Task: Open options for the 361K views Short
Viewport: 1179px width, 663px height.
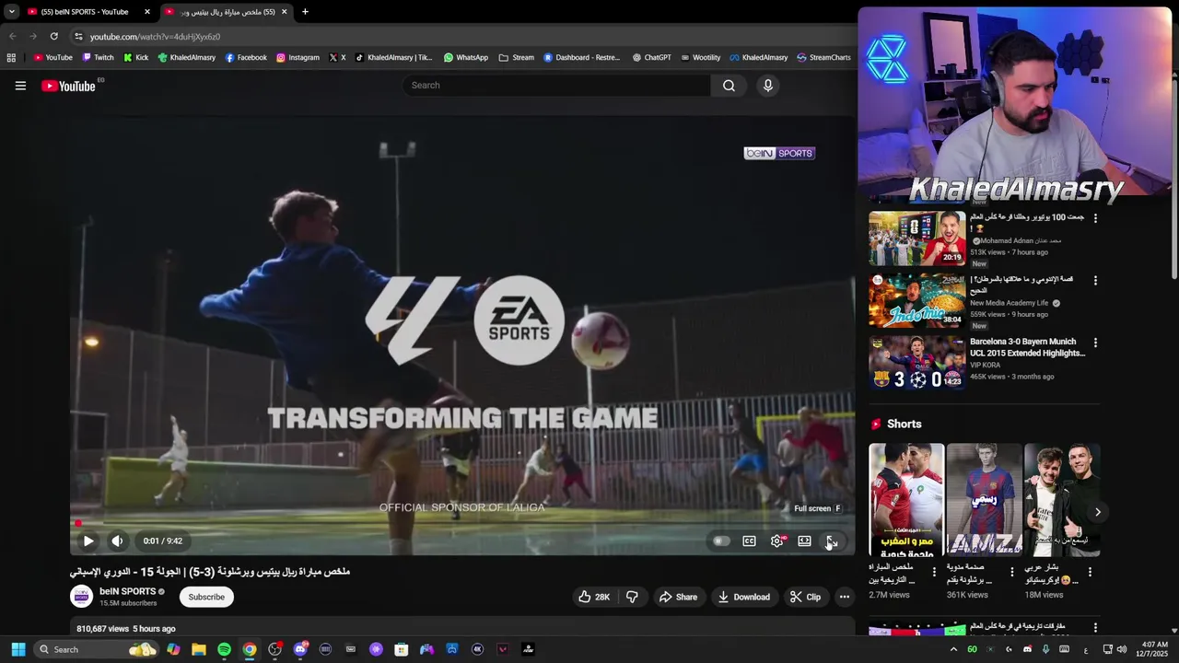Action: tap(1011, 573)
